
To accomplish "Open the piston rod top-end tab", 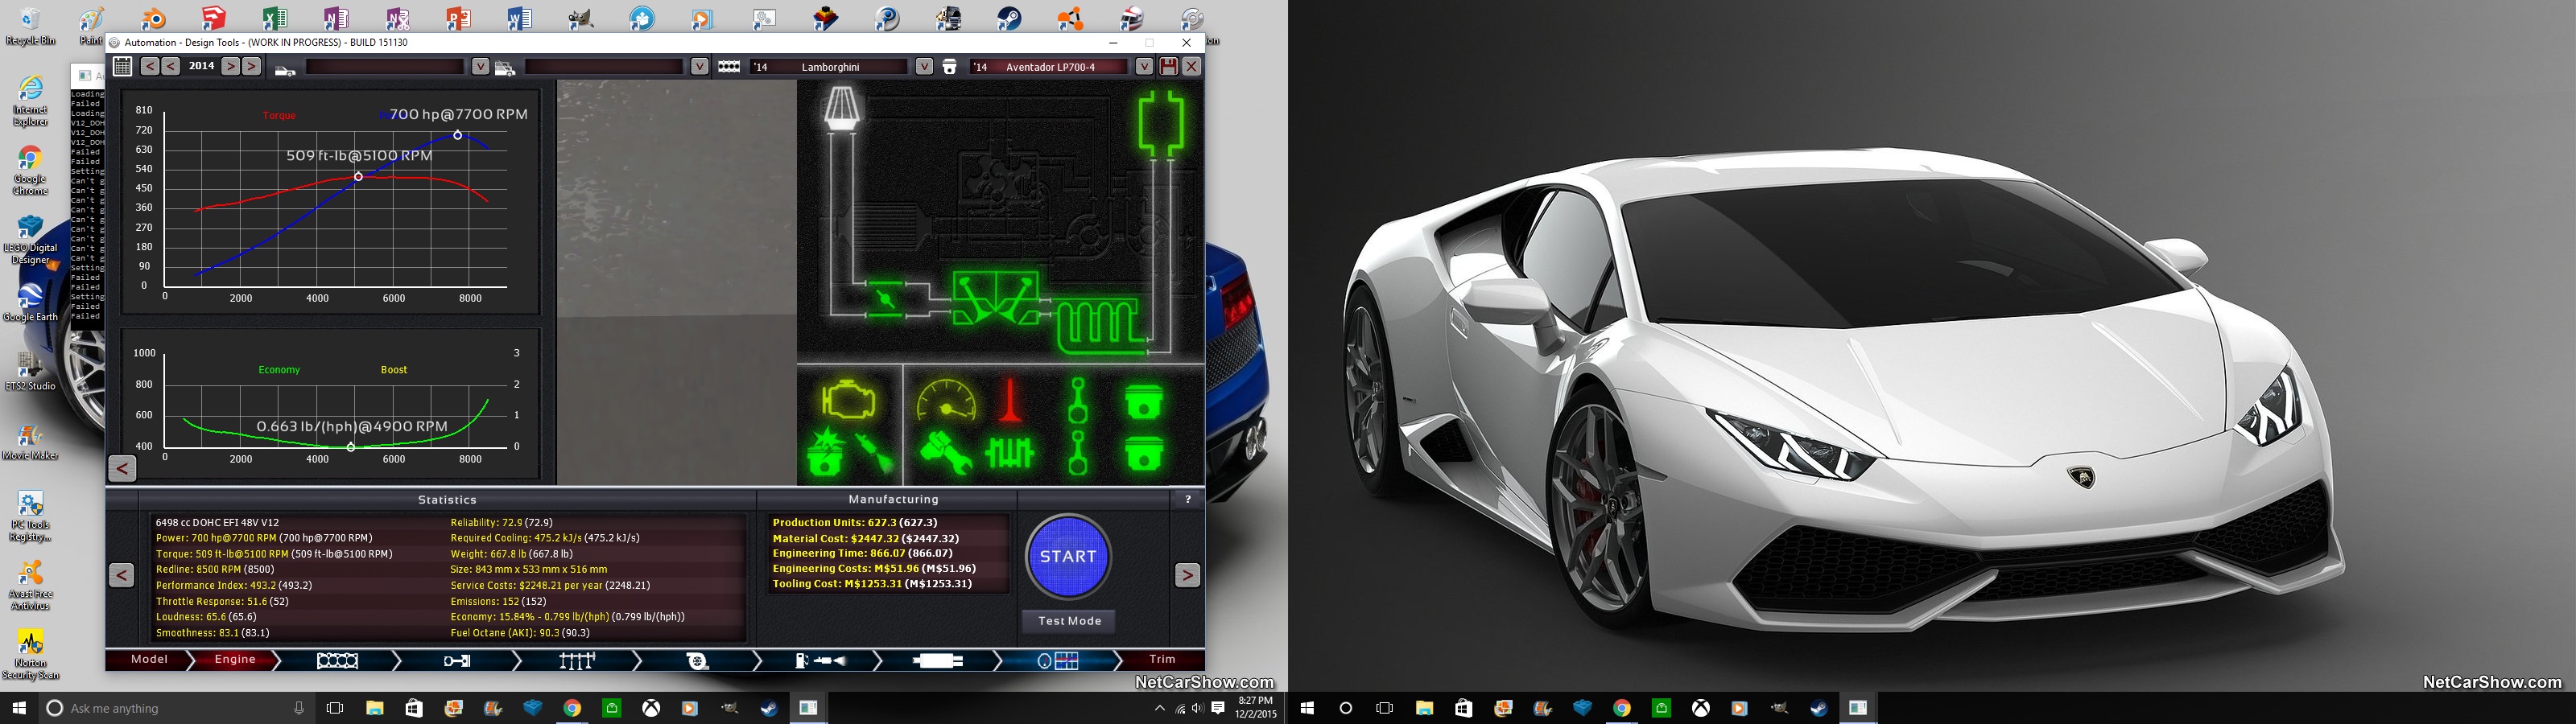I will pos(457,661).
